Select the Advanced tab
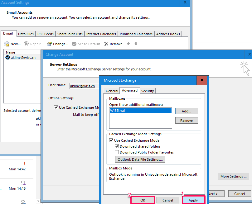The width and height of the screenshot is (252, 204). (x=130, y=90)
